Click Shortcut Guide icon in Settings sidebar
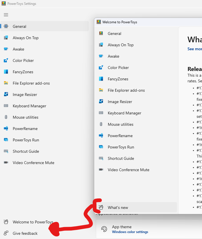202x239 pixels. [6, 151]
